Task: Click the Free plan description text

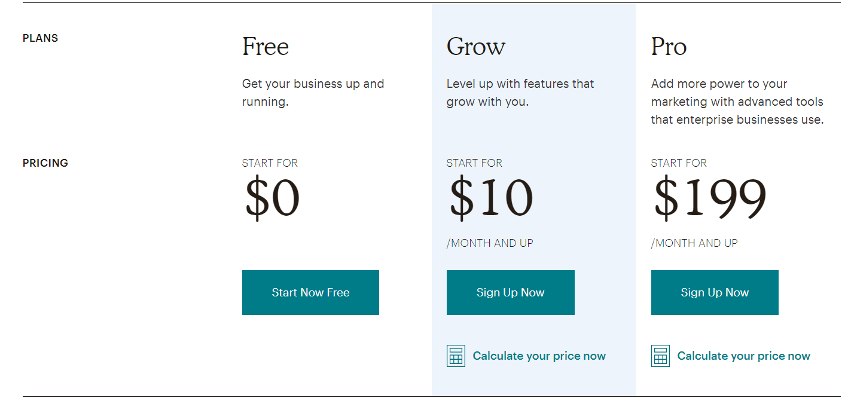Action: pos(313,93)
